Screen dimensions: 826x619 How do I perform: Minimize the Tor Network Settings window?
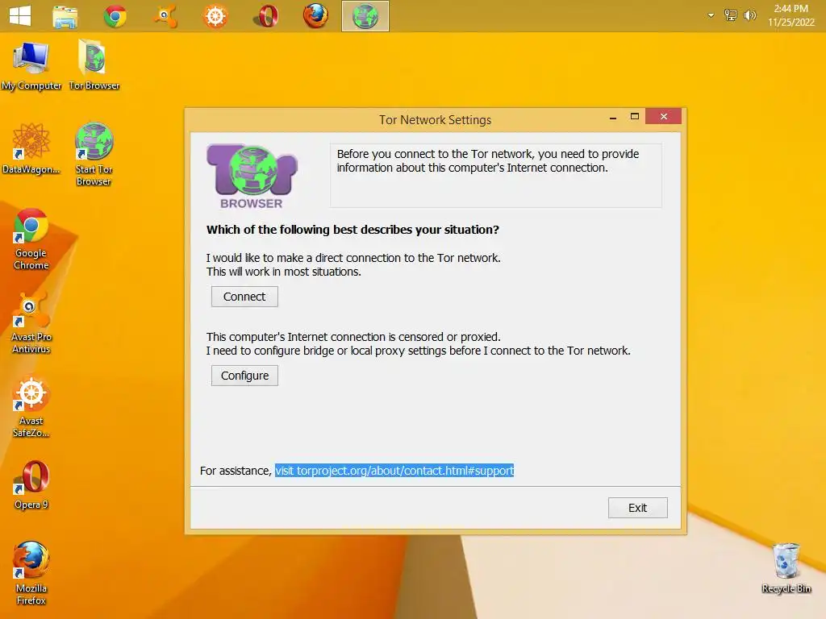pos(613,117)
